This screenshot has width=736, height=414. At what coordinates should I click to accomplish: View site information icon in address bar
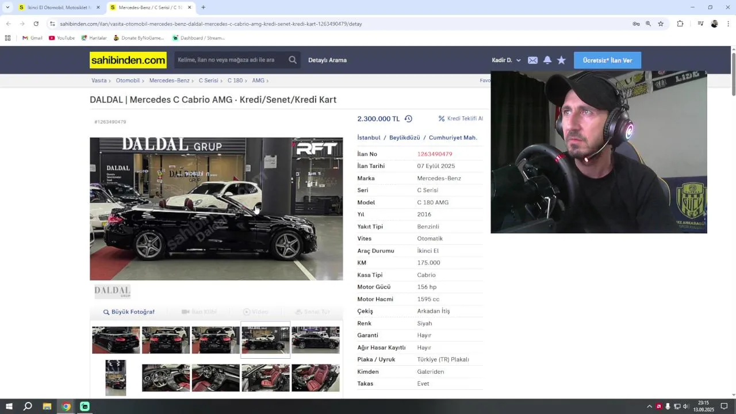pos(52,24)
